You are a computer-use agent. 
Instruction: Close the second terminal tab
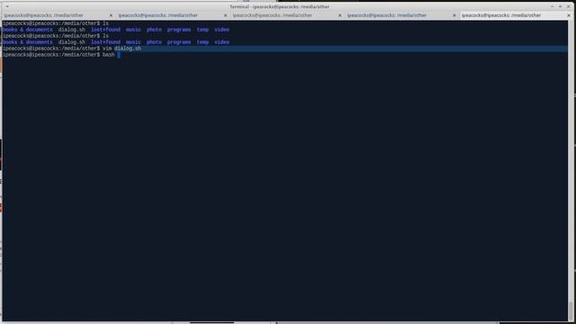click(225, 15)
